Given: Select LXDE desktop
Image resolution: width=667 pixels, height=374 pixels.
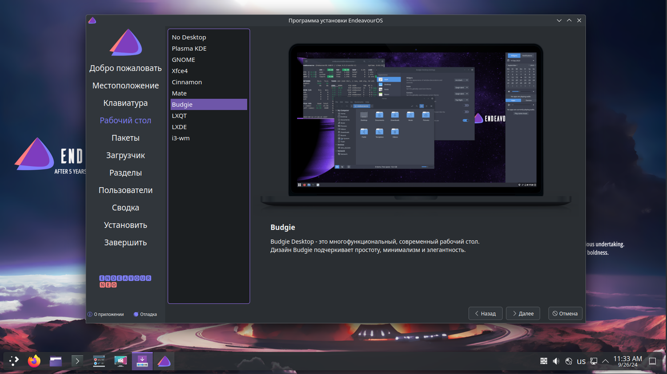Looking at the screenshot, I should (x=209, y=127).
